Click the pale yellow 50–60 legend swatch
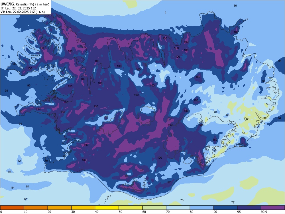The height and width of the screenshot is (214, 285). [131, 208]
